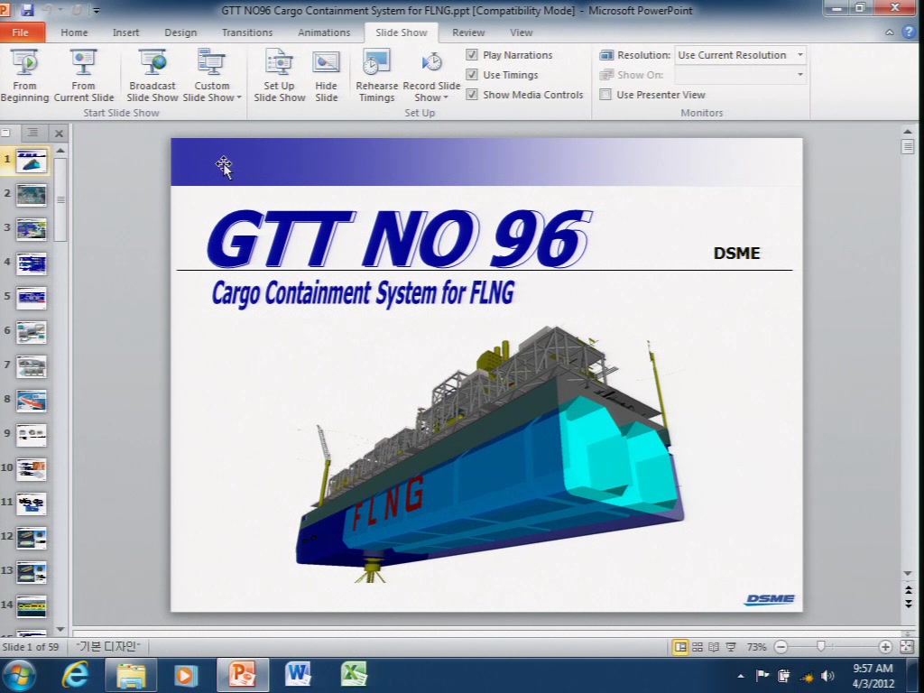
Task: Show hidden system tray icons
Action: (741, 676)
